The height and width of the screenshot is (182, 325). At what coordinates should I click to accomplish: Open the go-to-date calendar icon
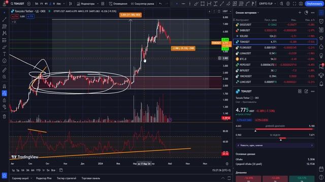[x=61, y=170]
